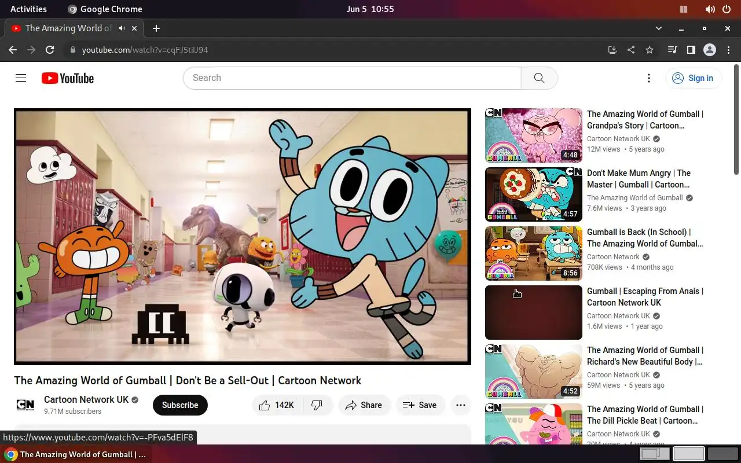Click the YouTube logo
This screenshot has height=463, width=741.
68,78
